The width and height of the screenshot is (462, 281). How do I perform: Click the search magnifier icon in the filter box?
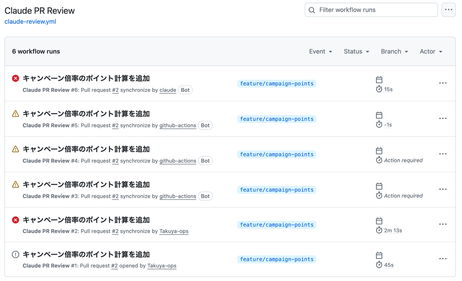(x=312, y=10)
